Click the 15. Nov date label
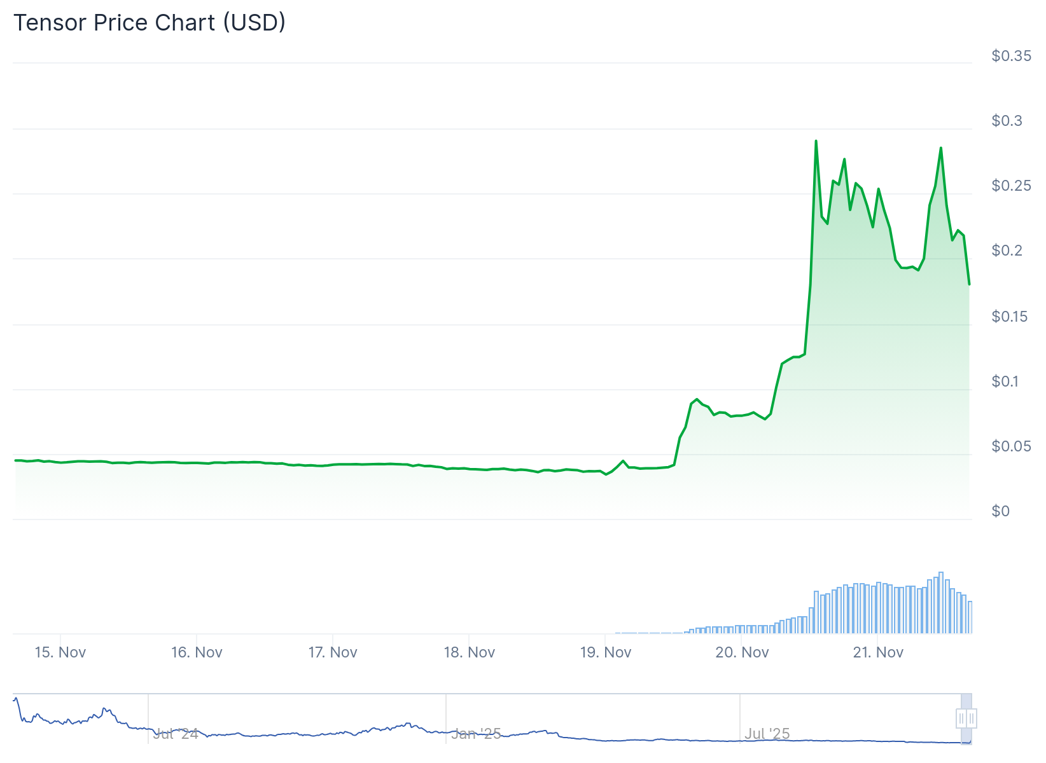This screenshot has height=763, width=1046. tap(60, 652)
